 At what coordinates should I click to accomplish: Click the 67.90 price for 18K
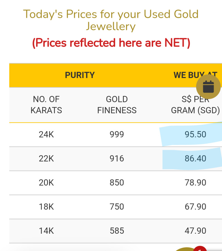(x=195, y=207)
